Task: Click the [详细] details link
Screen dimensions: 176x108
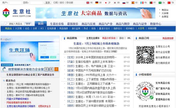Action: click(114, 51)
